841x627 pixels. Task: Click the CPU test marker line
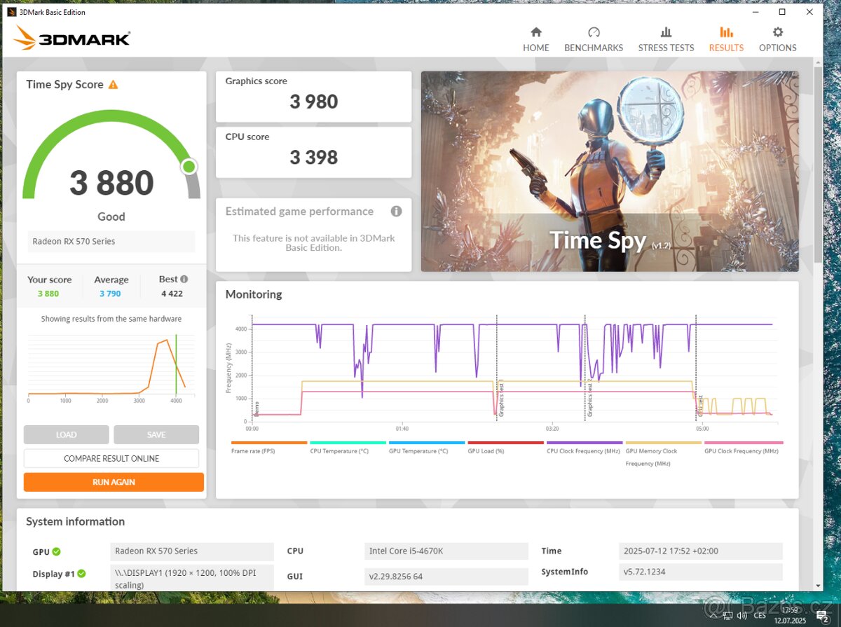696,369
